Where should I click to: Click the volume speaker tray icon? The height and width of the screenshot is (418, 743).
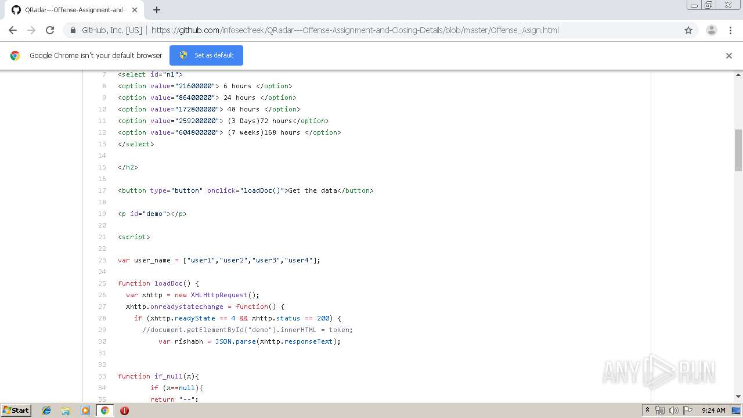(673, 410)
